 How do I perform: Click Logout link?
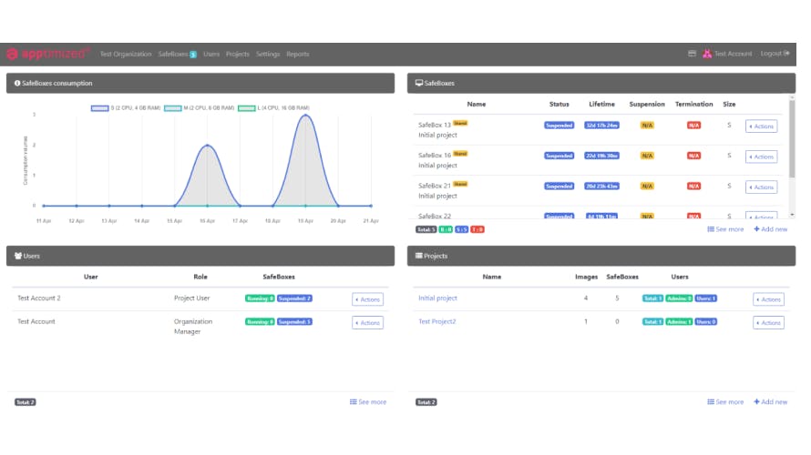(775, 53)
